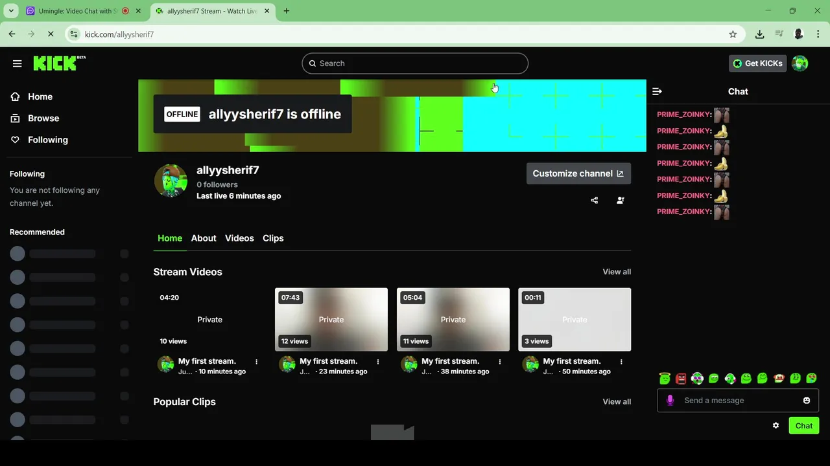
Task: Insert the squinting happy green emote
Action: coord(763,379)
